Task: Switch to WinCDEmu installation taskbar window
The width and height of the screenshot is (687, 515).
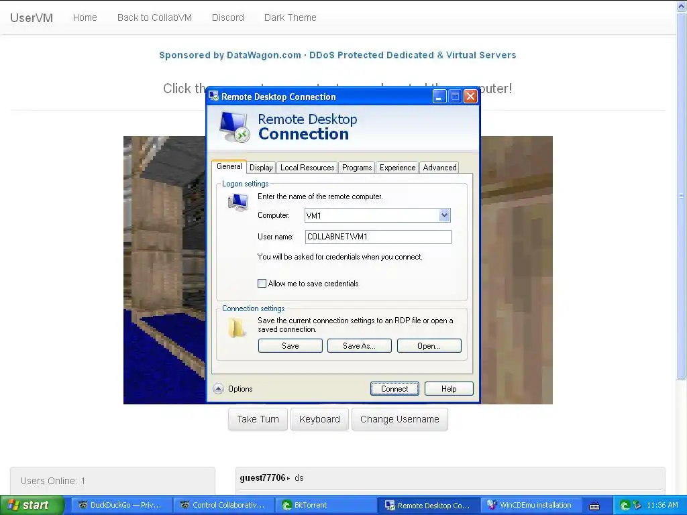Action: point(531,505)
